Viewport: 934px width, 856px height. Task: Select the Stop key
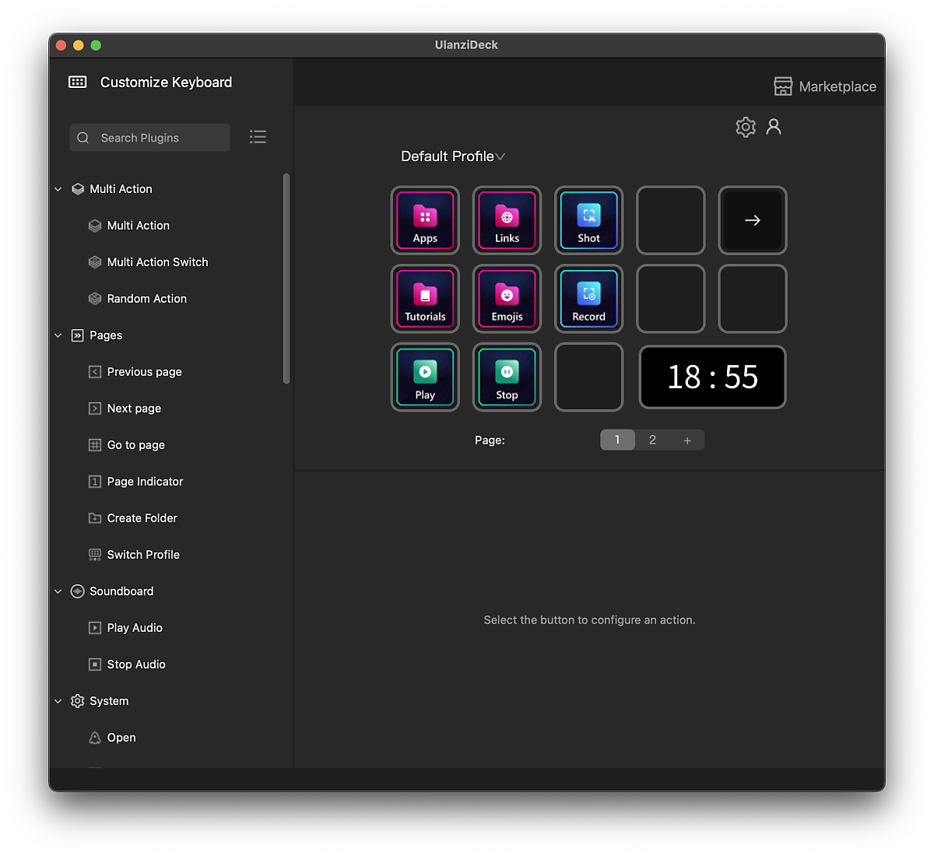507,377
